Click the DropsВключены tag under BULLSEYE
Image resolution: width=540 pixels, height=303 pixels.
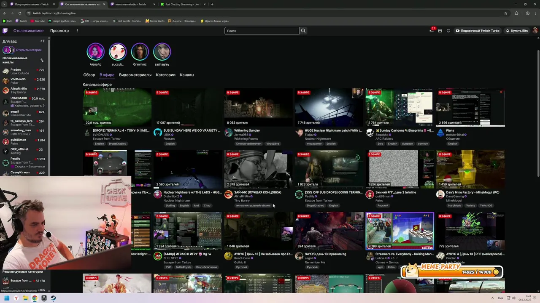(206, 267)
